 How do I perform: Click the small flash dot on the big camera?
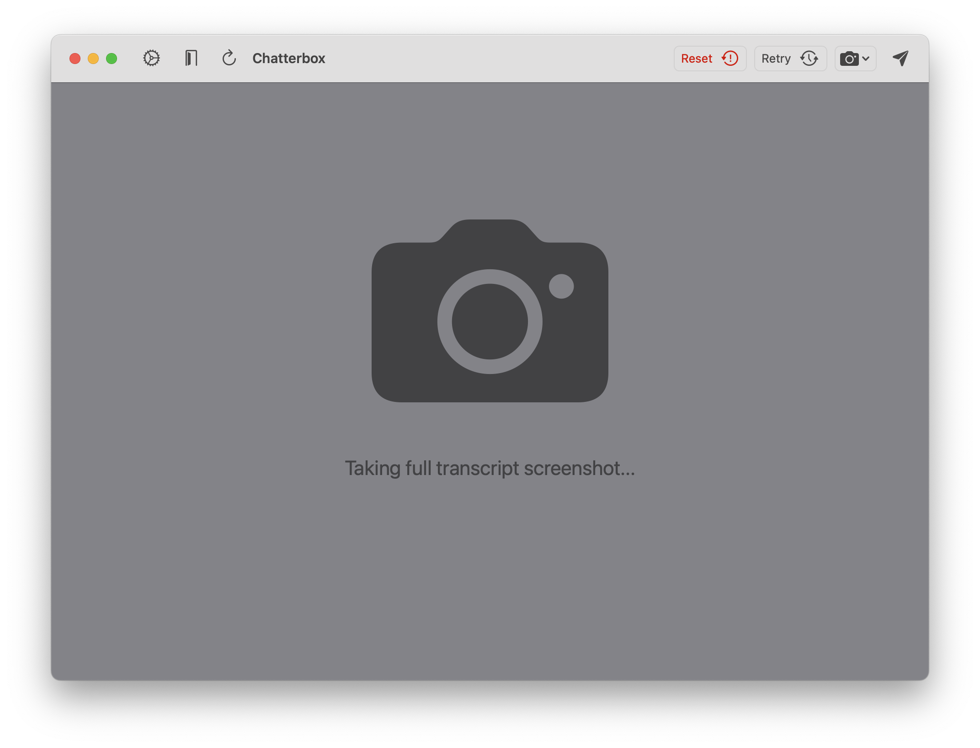pos(561,286)
